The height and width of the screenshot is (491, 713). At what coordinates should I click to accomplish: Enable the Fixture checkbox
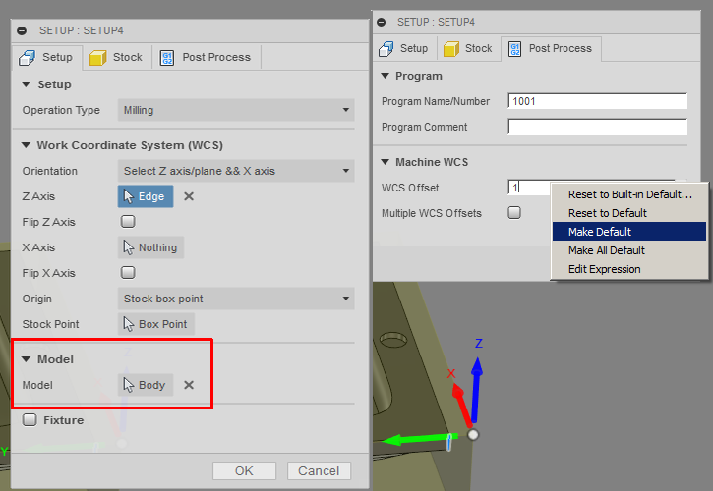pos(30,419)
